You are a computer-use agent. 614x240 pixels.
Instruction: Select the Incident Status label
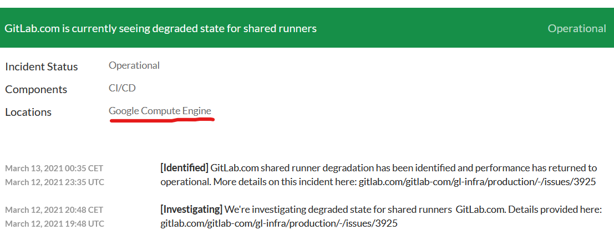[42, 67]
